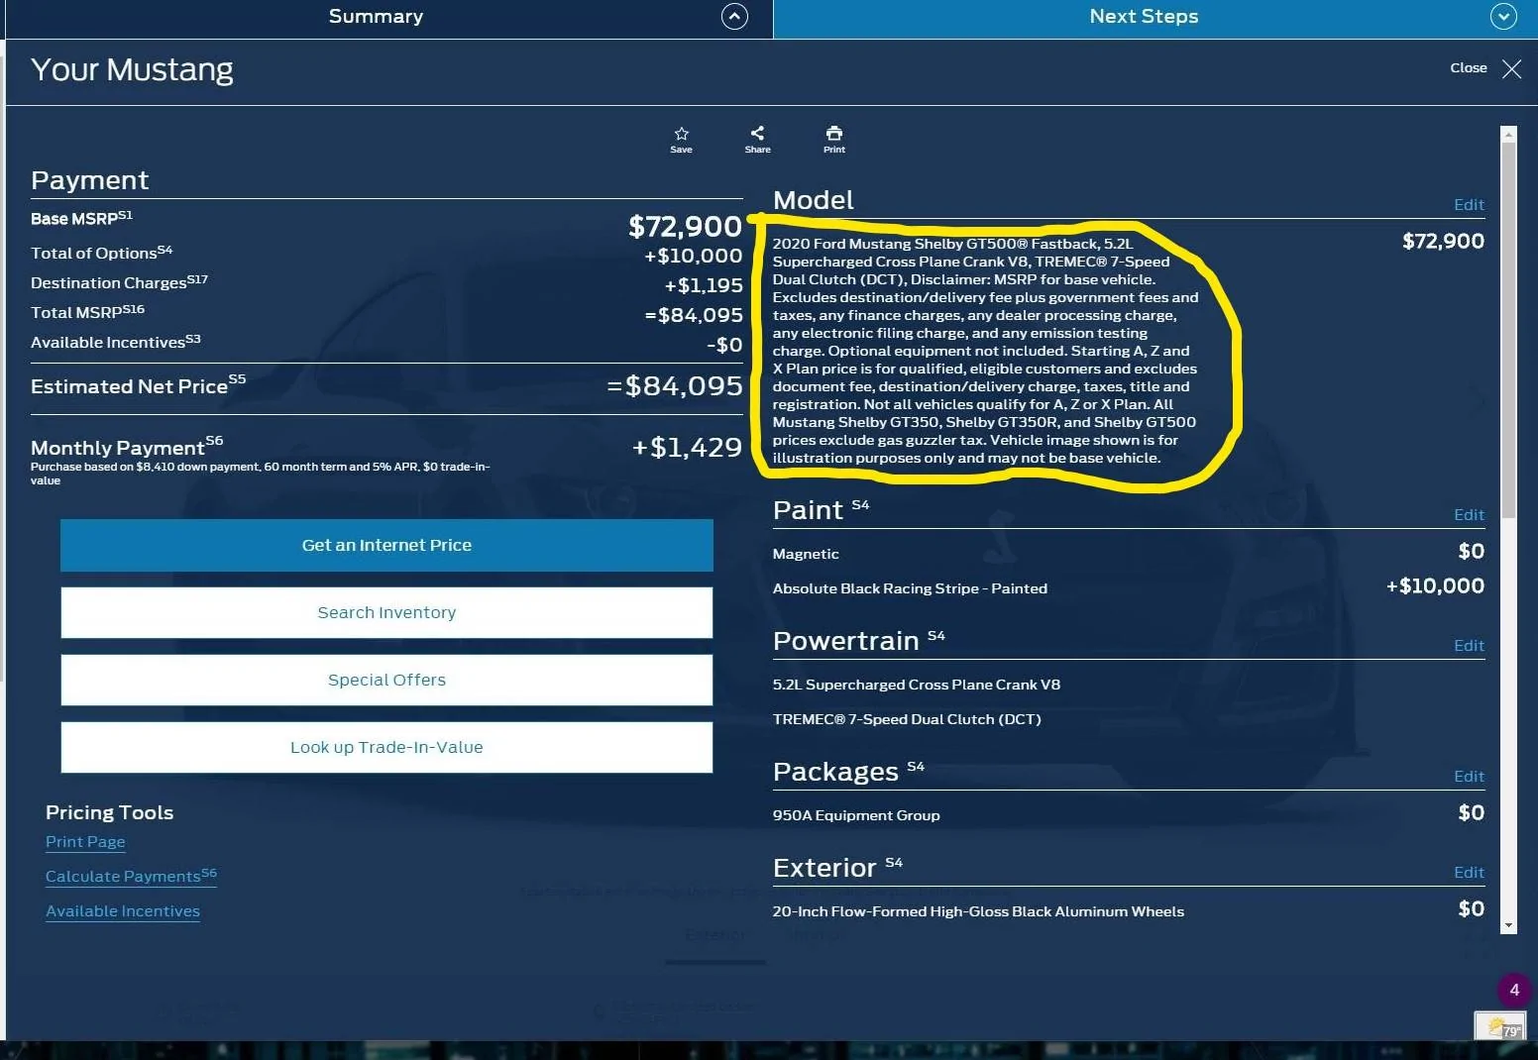
Task: Click the $72,900 model price
Action: (1443, 241)
